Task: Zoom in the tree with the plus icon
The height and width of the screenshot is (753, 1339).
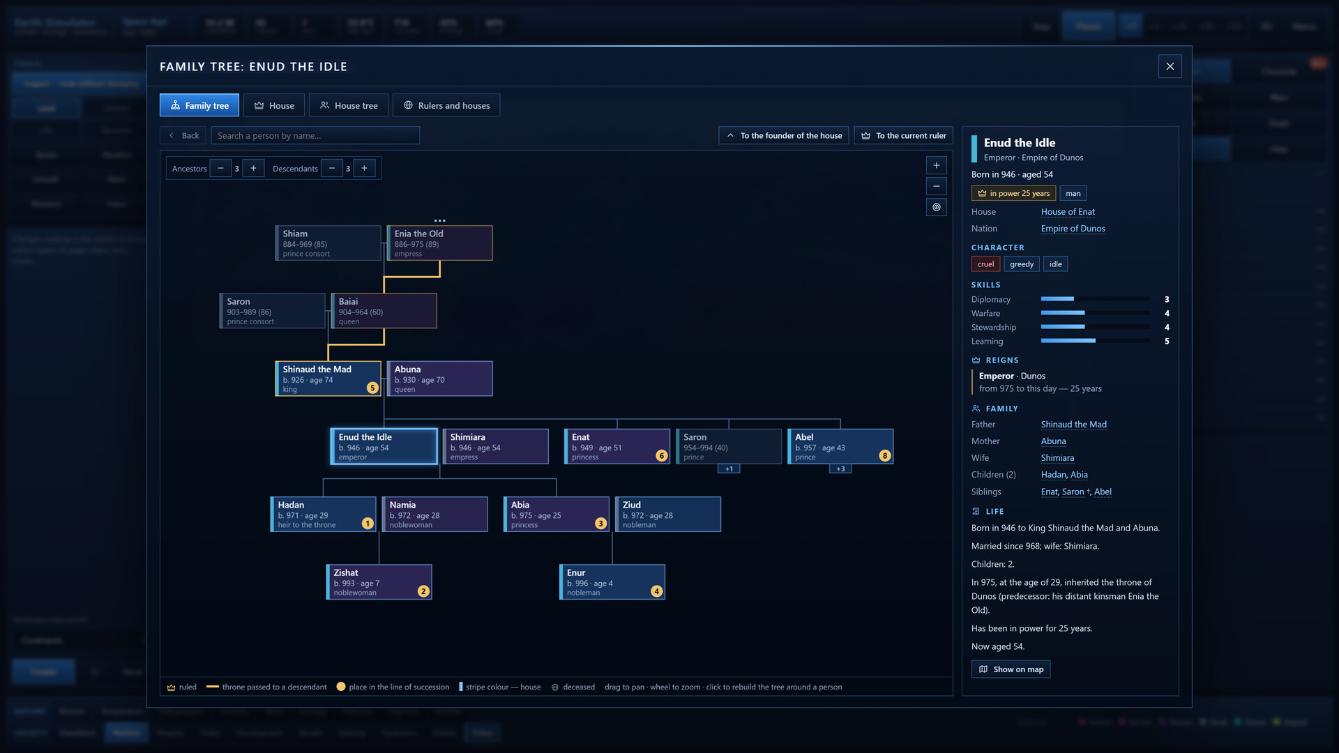Action: (x=936, y=165)
